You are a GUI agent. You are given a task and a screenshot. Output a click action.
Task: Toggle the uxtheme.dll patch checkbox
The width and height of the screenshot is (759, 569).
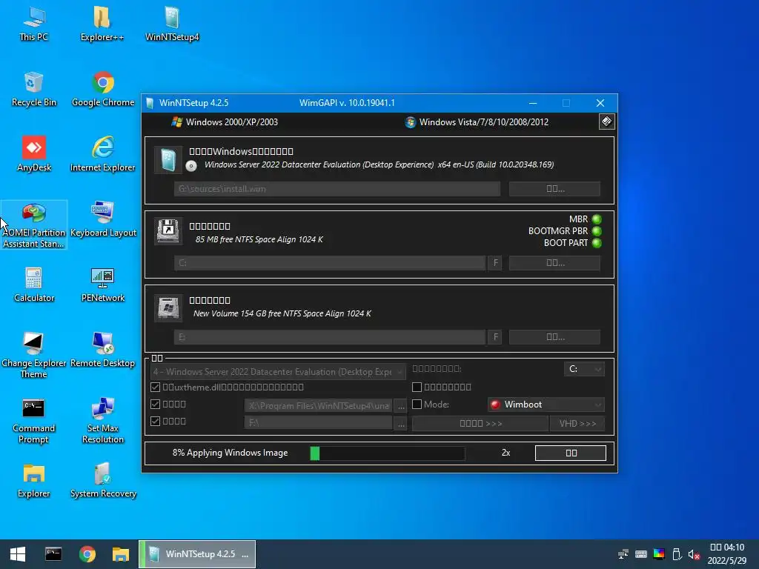[x=156, y=387]
